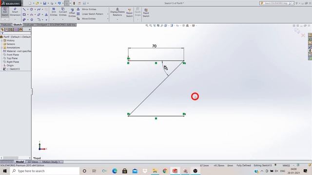Click the New document icon
Viewport: 312px width, 175px height.
coord(30,3)
